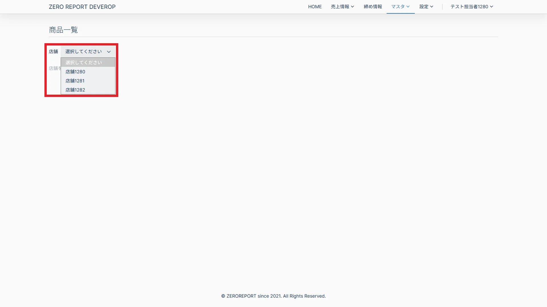Click the ZEROREPORT copyright footer text
547x307 pixels.
click(273, 296)
